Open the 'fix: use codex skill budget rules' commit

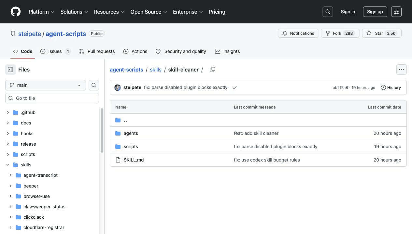click(267, 160)
